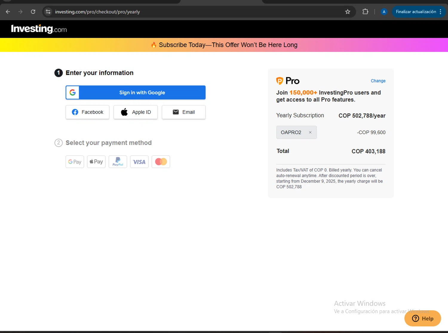Go to Investing.com home via logo
Image resolution: width=448 pixels, height=333 pixels.
coord(39,29)
